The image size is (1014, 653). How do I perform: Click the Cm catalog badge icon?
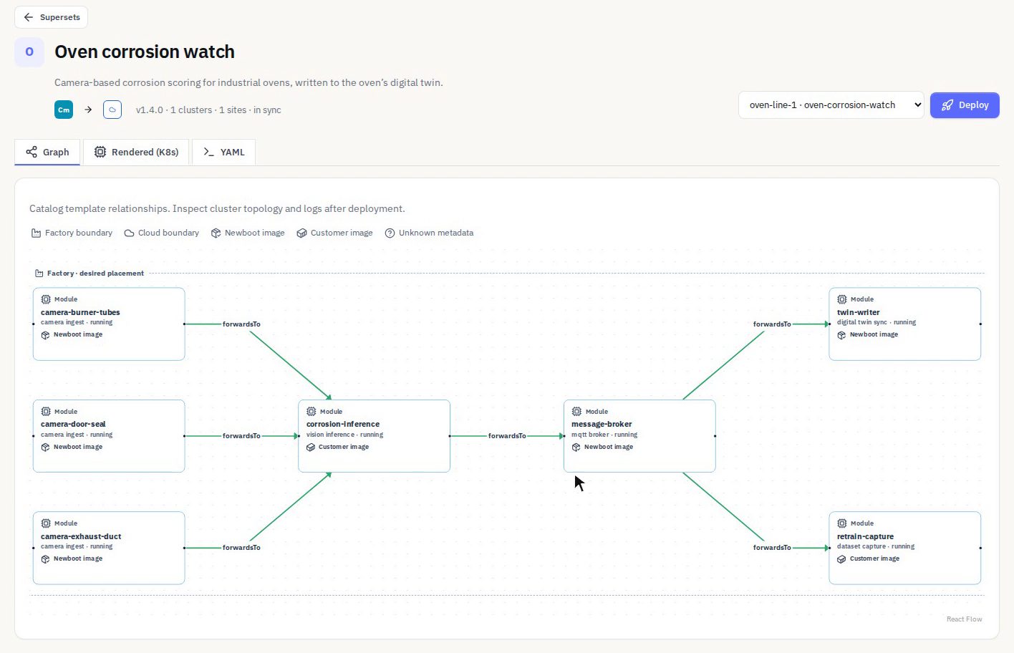(64, 110)
